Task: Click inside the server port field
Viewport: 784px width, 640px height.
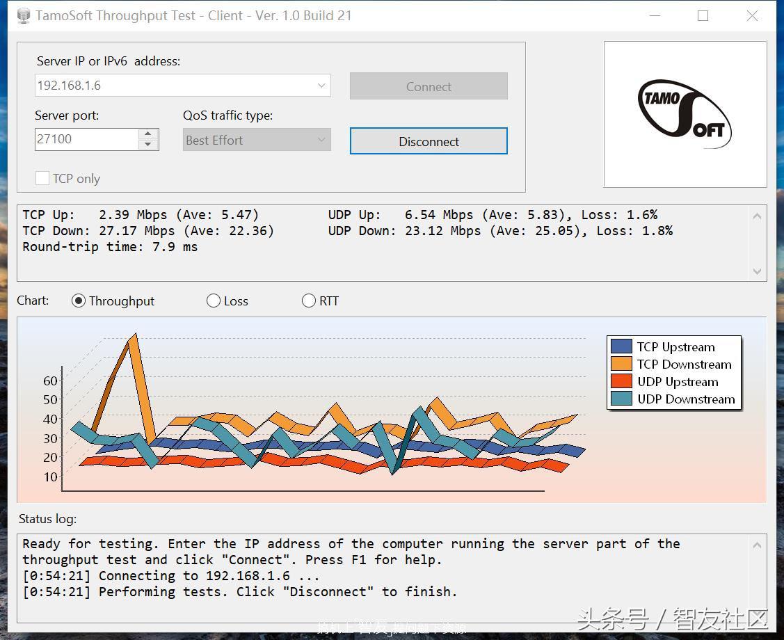Action: pos(85,139)
